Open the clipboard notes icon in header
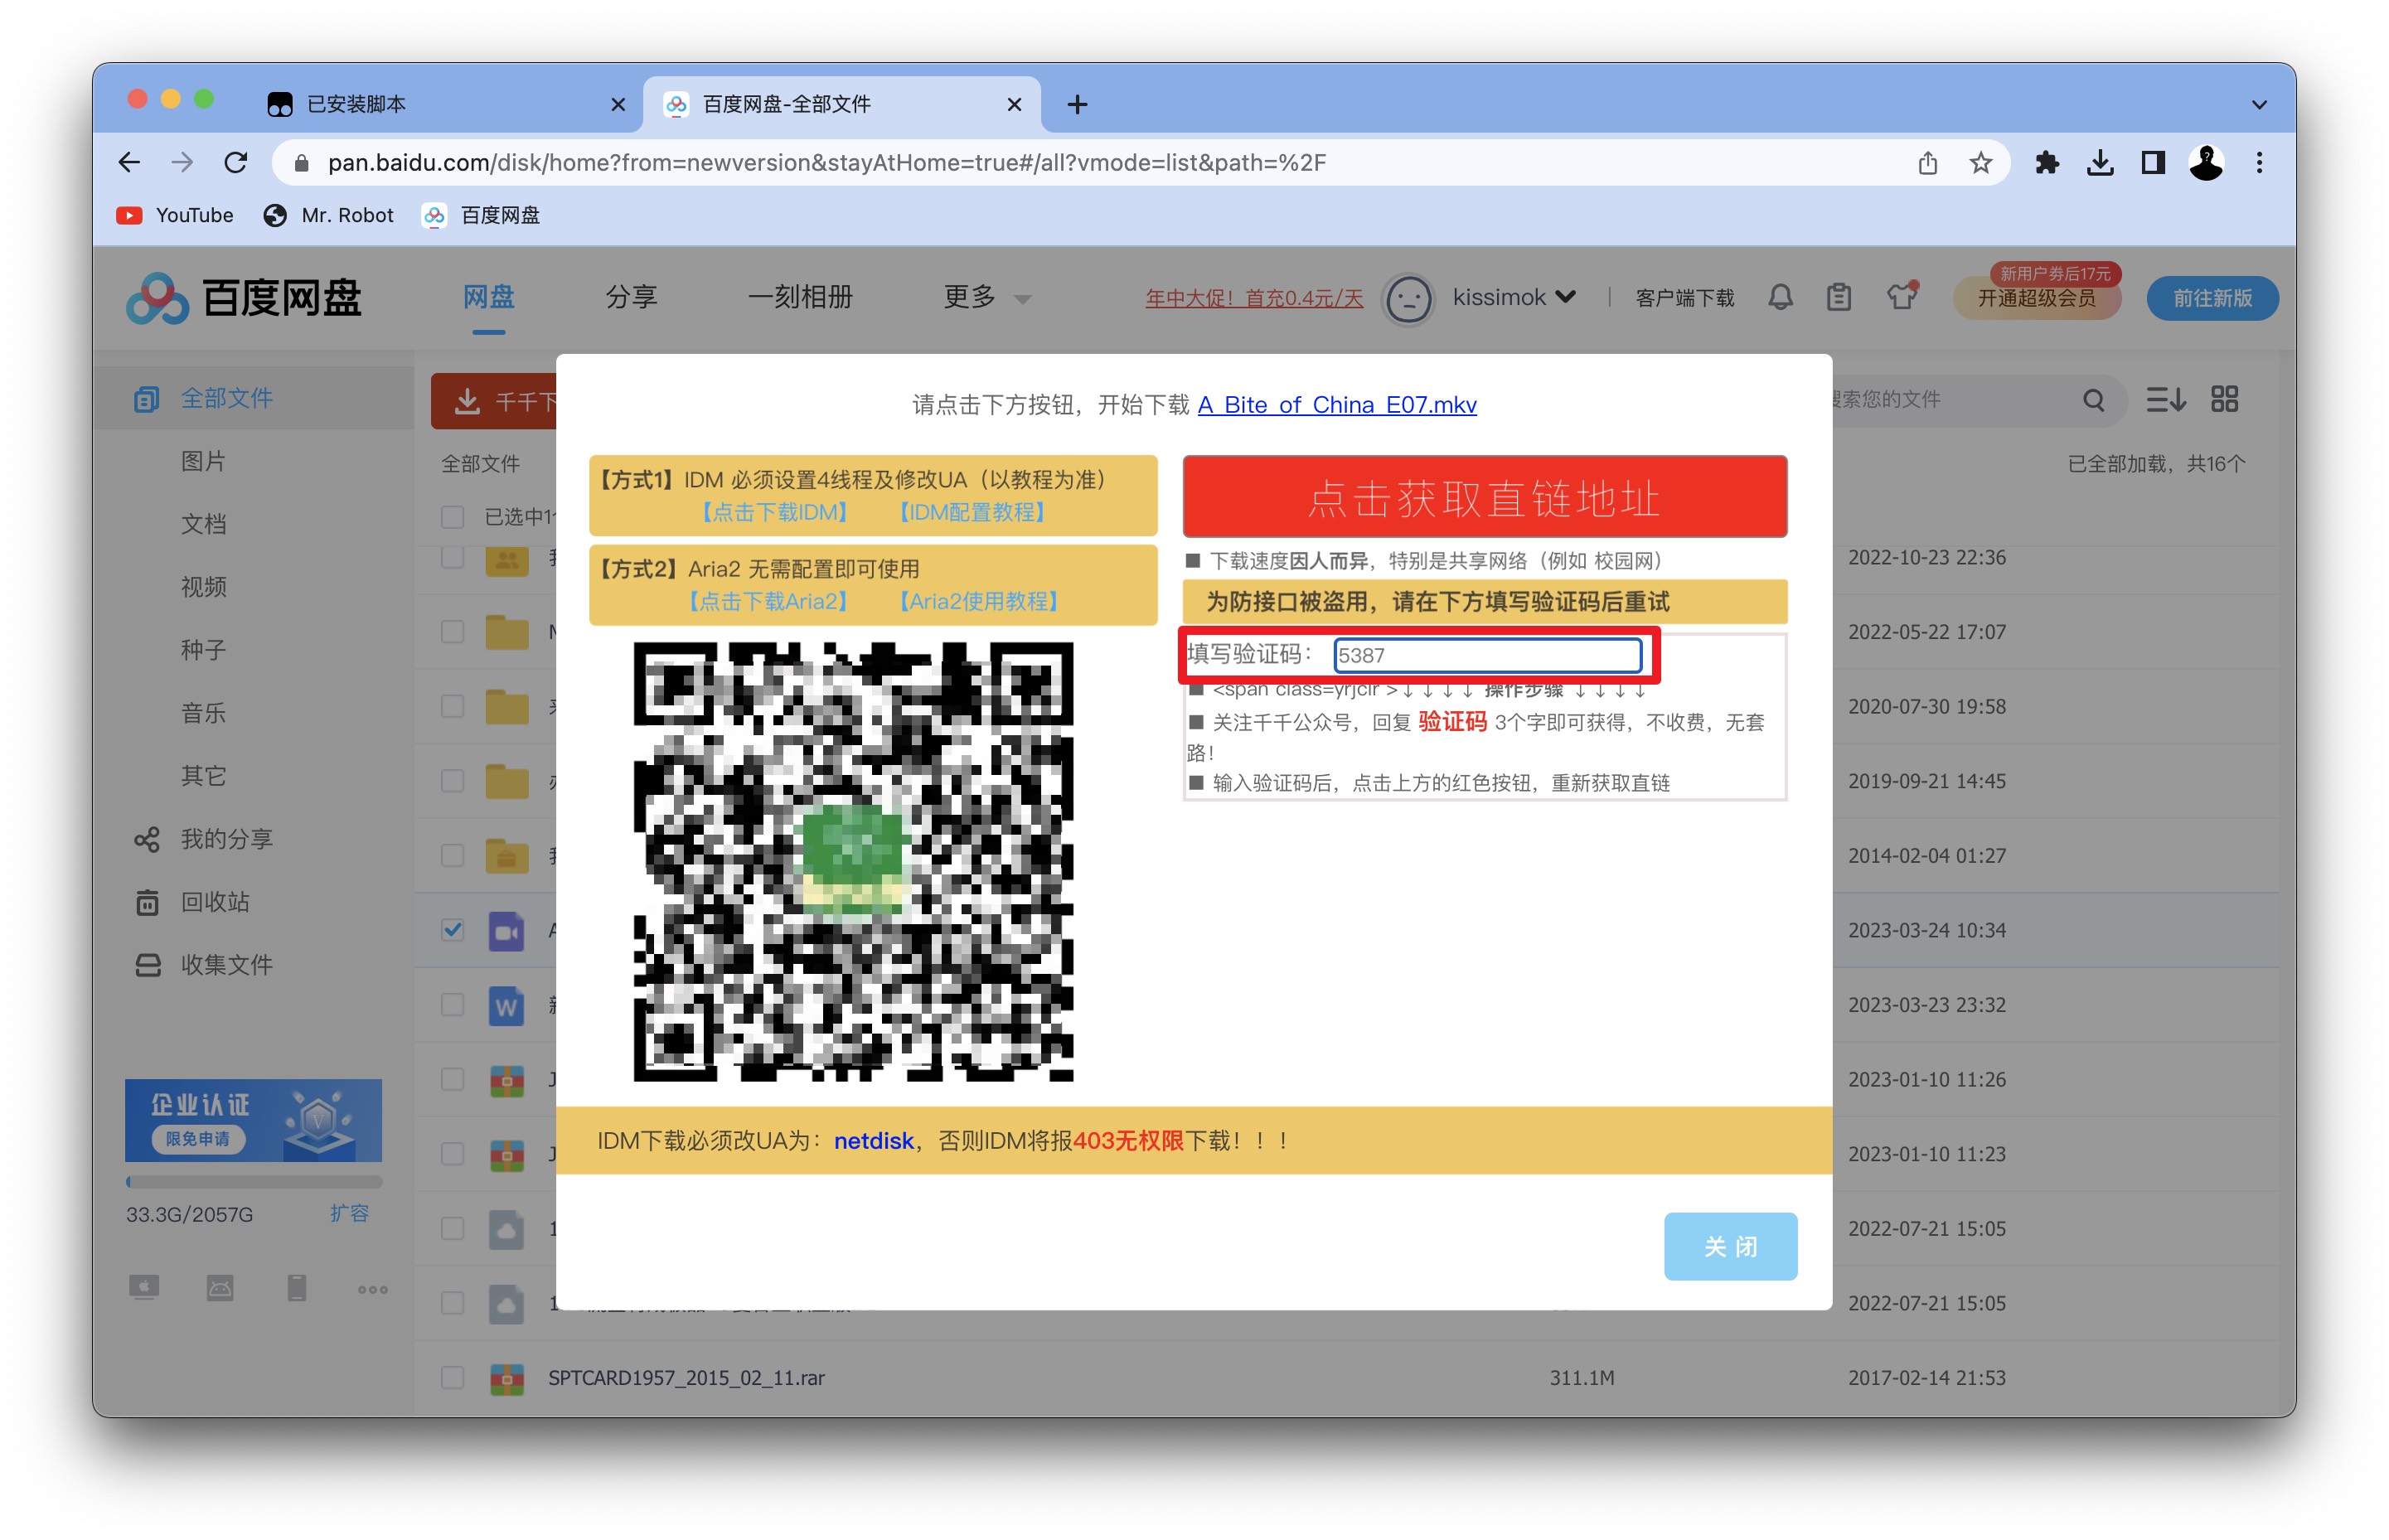Viewport: 2389px width, 1540px height. pos(1838,297)
